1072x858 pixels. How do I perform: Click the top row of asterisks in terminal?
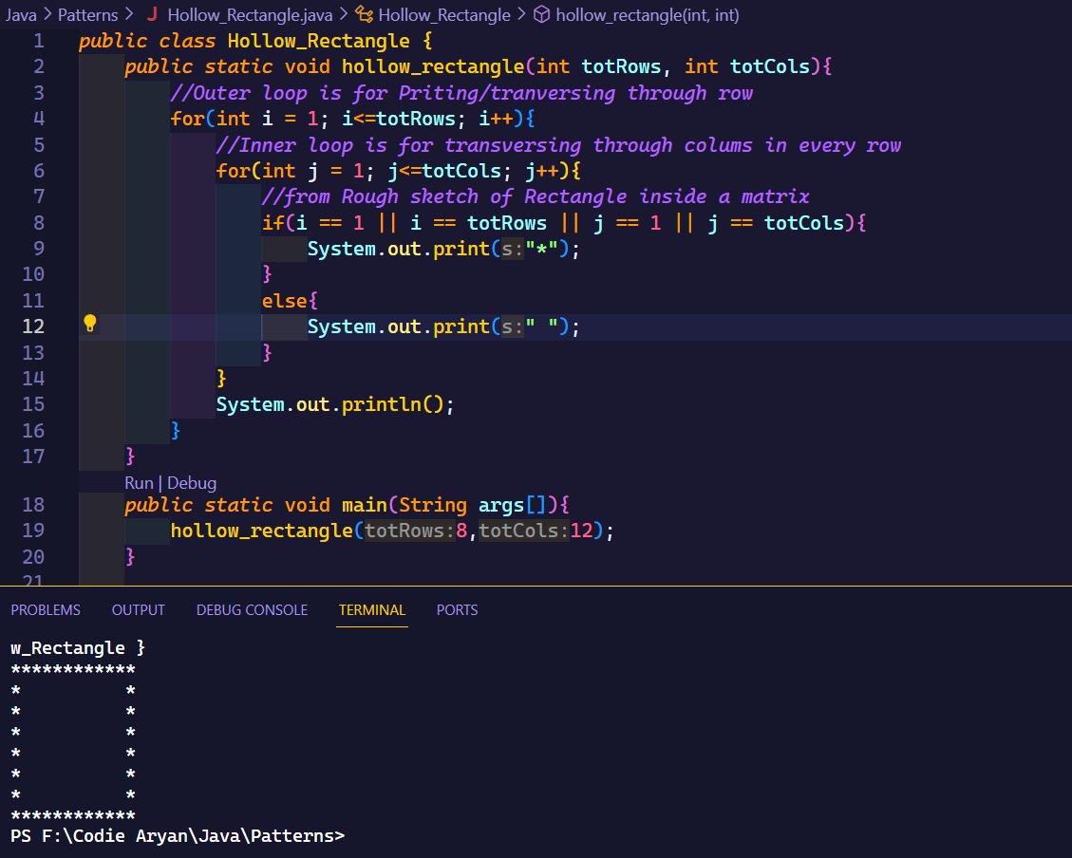pyautogui.click(x=73, y=669)
